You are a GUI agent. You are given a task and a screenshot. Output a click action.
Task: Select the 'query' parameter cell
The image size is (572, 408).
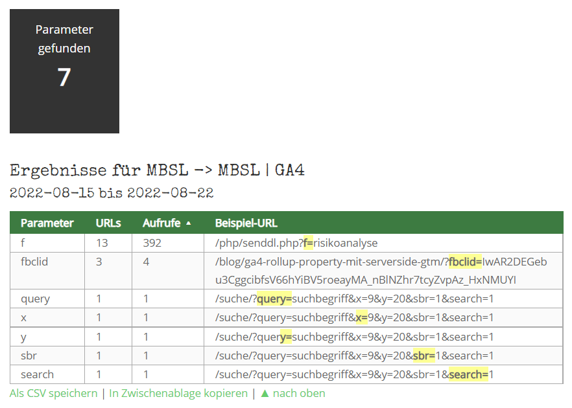click(x=35, y=299)
